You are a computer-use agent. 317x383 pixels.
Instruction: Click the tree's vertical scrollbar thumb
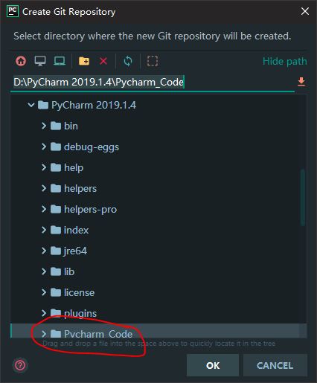(303, 198)
